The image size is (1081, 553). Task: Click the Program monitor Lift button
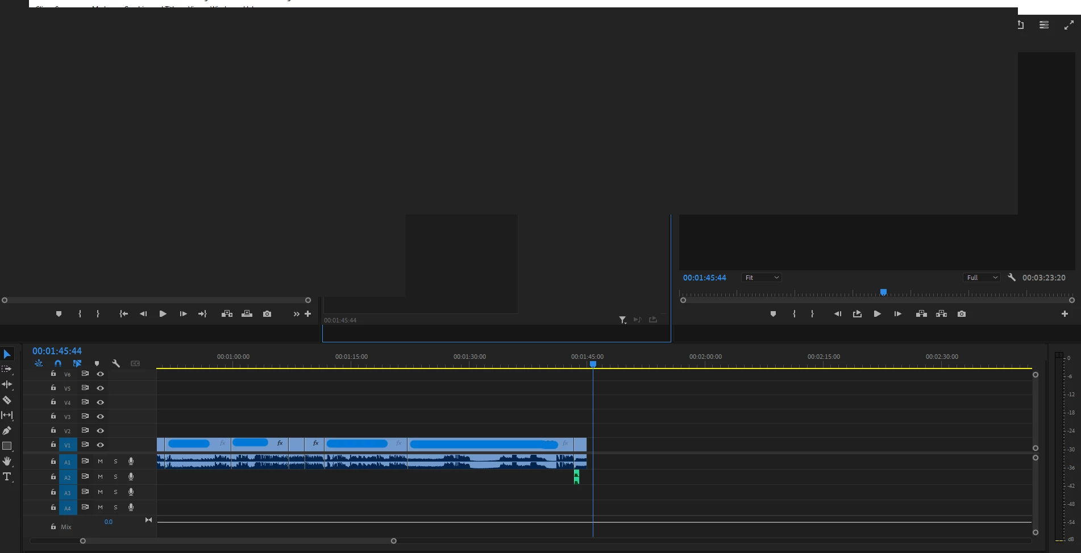(921, 314)
